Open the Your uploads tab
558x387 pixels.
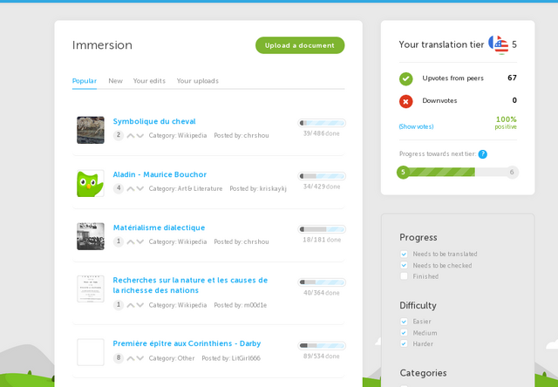[198, 81]
